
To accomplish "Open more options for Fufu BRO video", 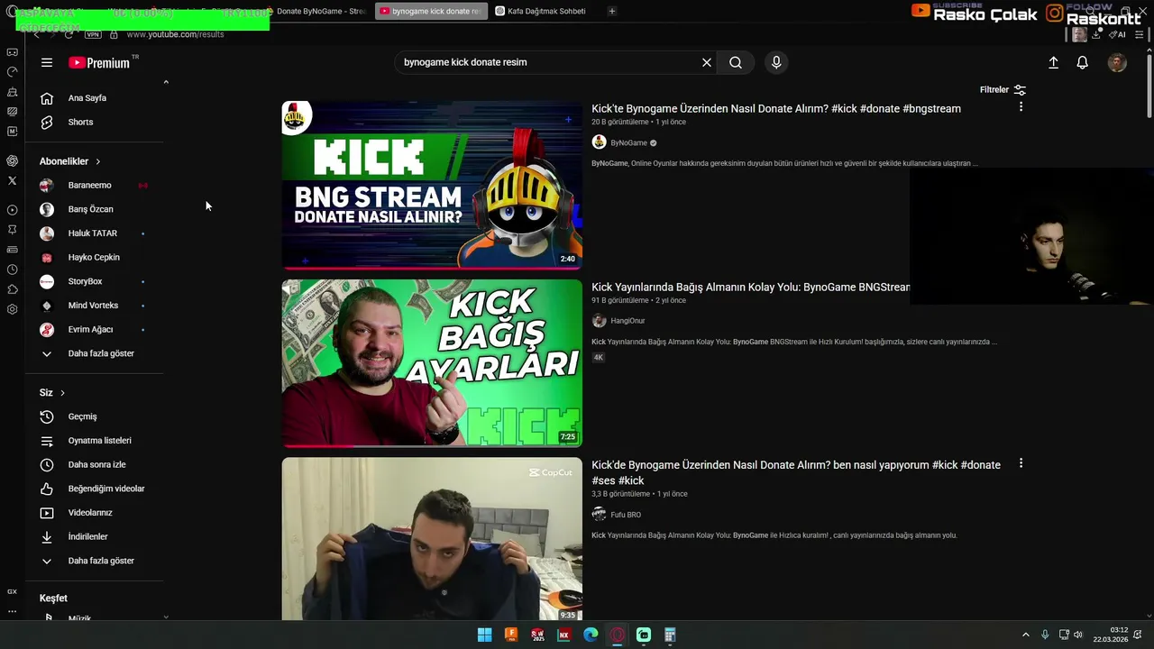I will point(1021,463).
